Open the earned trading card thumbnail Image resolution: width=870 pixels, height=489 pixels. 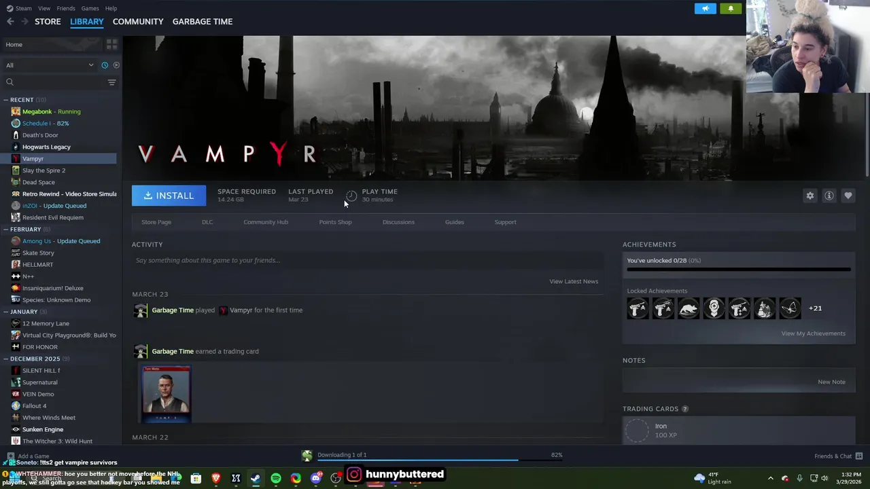[x=167, y=394]
